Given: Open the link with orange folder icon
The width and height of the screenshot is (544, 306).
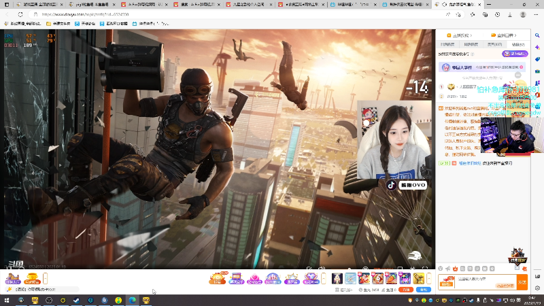Looking at the screenshot, I should click(x=504, y=35).
